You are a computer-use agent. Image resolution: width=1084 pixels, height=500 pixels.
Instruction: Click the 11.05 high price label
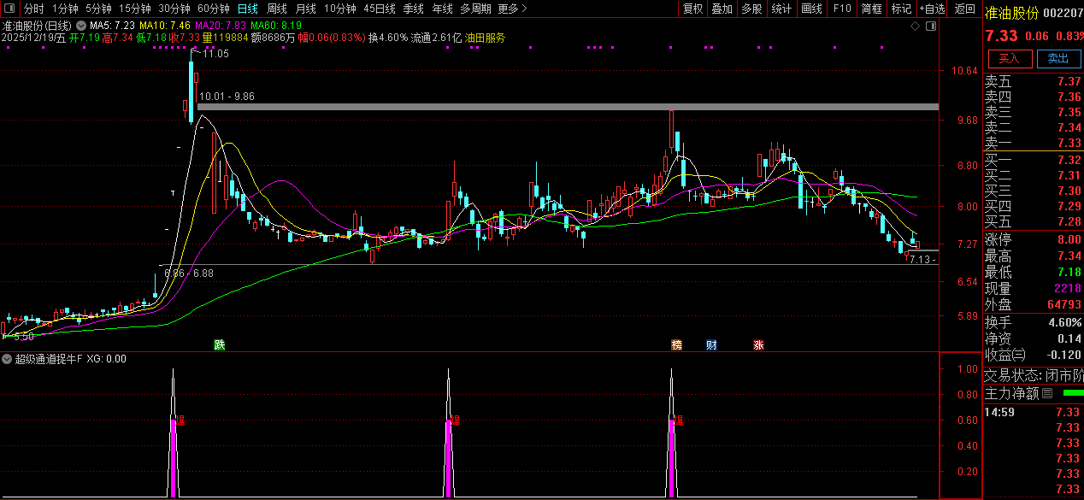(x=215, y=54)
